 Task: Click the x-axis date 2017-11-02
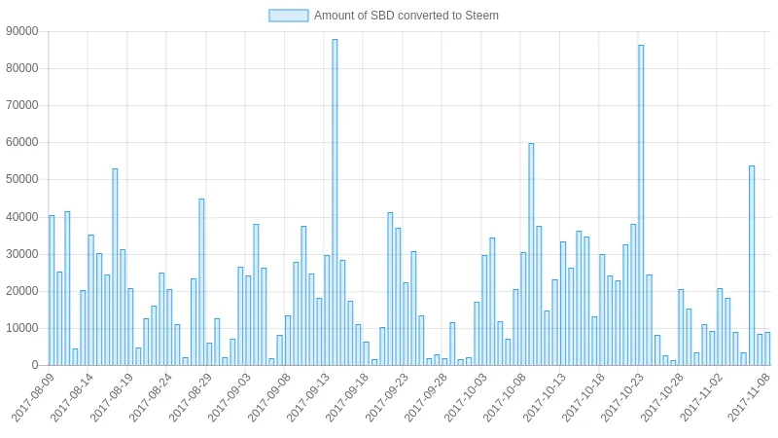[x=701, y=398]
